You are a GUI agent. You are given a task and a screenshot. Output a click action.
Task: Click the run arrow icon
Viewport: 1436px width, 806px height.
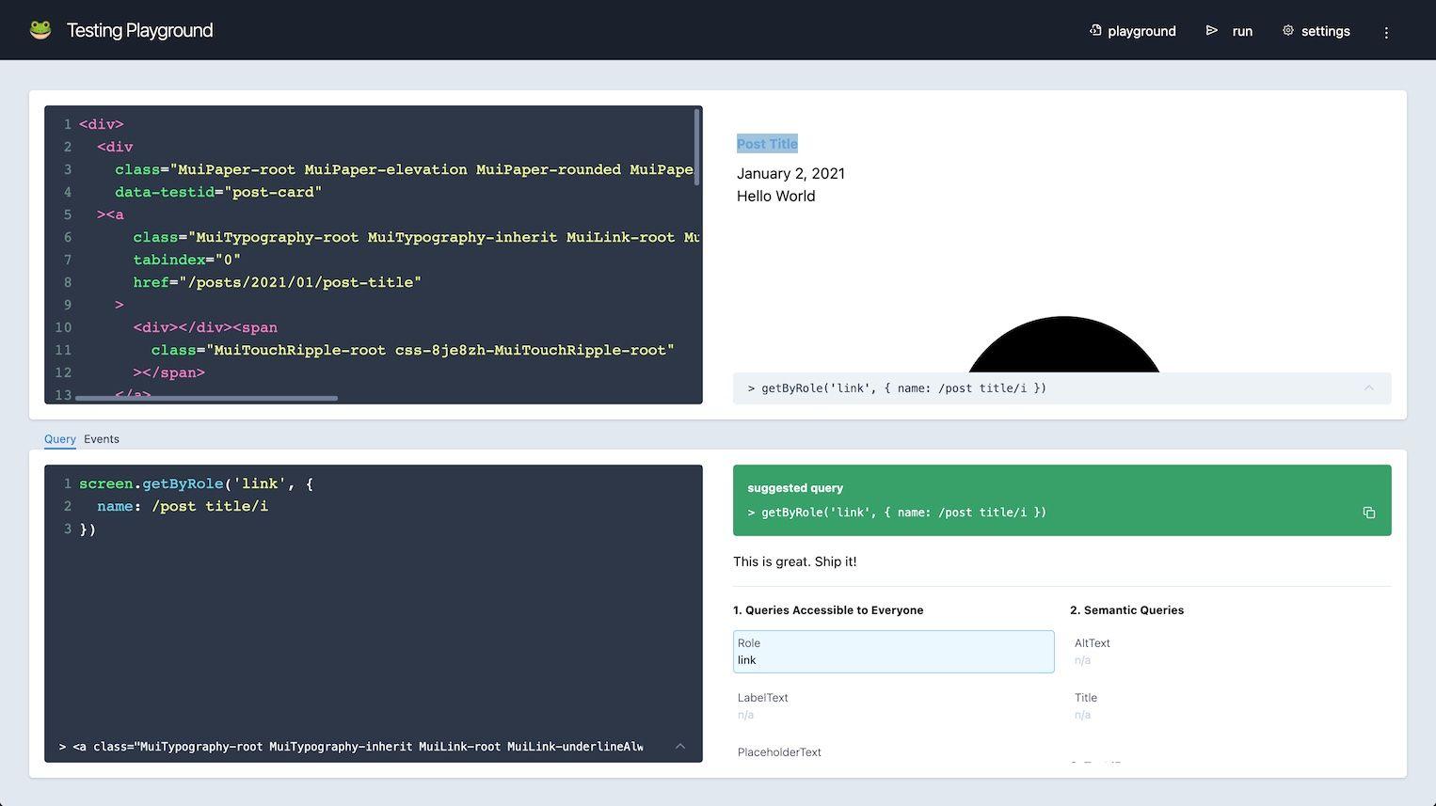(1212, 30)
